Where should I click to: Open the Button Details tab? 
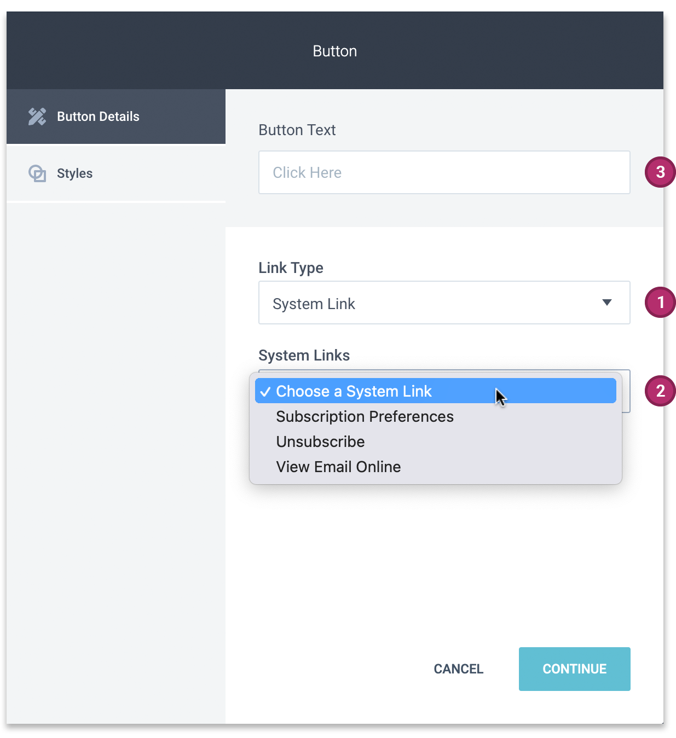click(116, 117)
